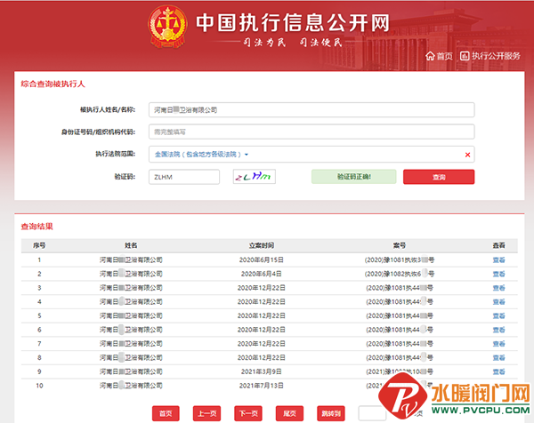View details for result row 6
Viewport: 534px width, 423px height.
(x=499, y=330)
